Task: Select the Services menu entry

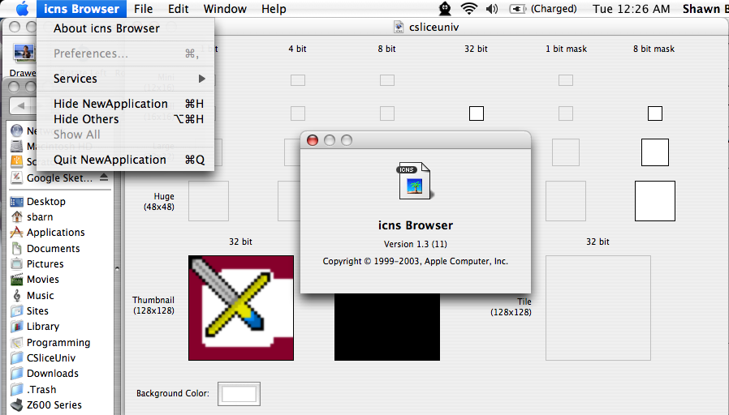Action: (126, 79)
